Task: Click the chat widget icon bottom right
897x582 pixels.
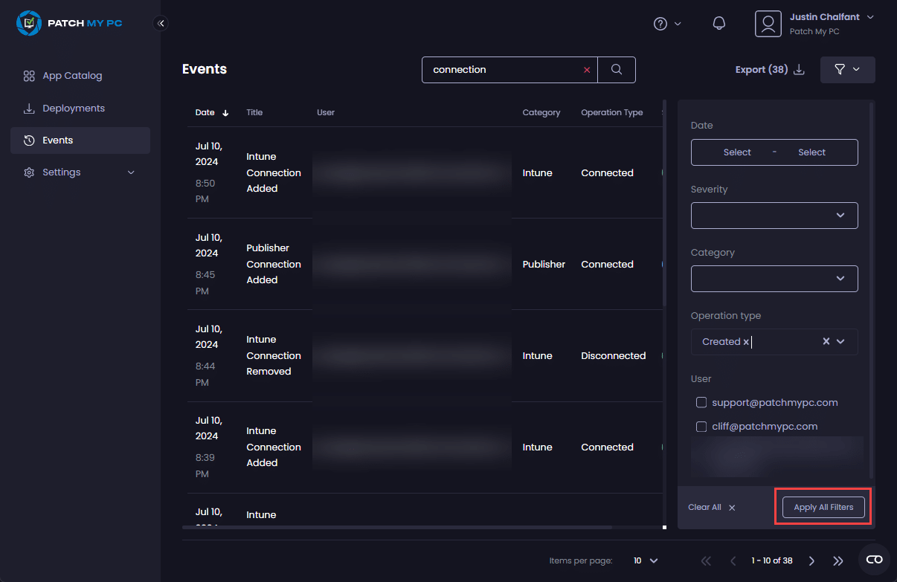Action: [x=874, y=560]
